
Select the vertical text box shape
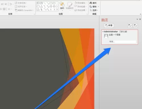(x=41, y=3)
